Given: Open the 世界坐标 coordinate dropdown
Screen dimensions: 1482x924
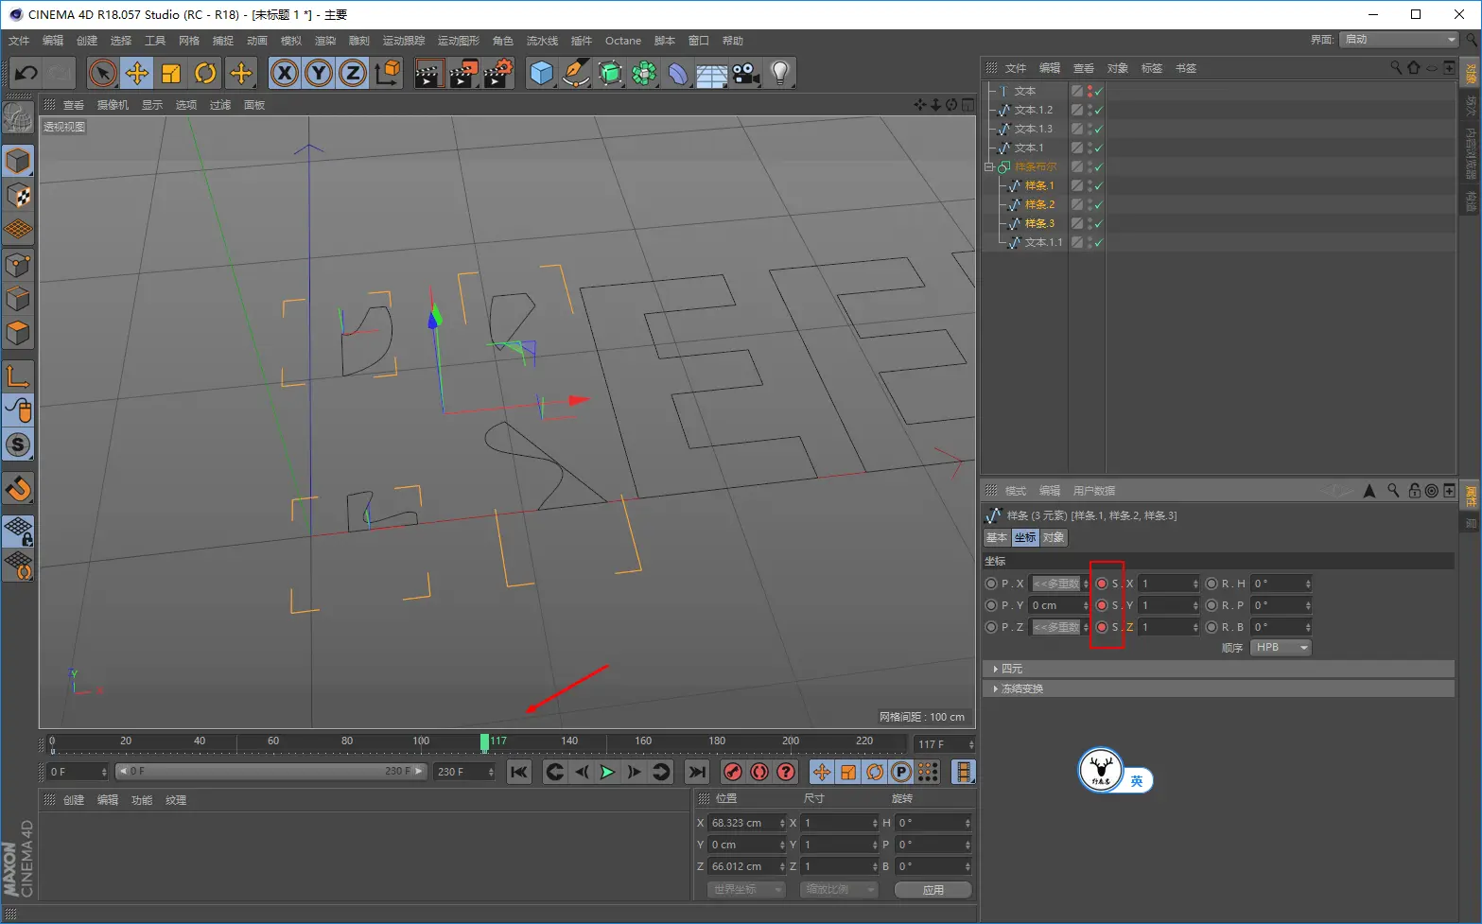Looking at the screenshot, I should 746,890.
